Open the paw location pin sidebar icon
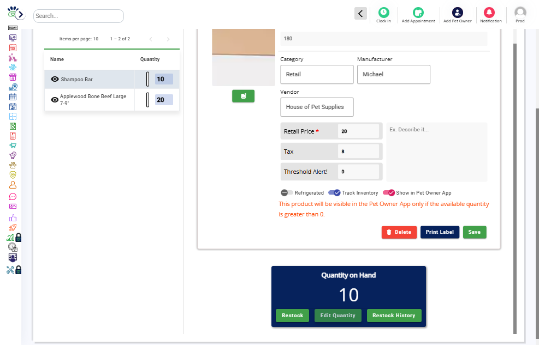 point(13,87)
